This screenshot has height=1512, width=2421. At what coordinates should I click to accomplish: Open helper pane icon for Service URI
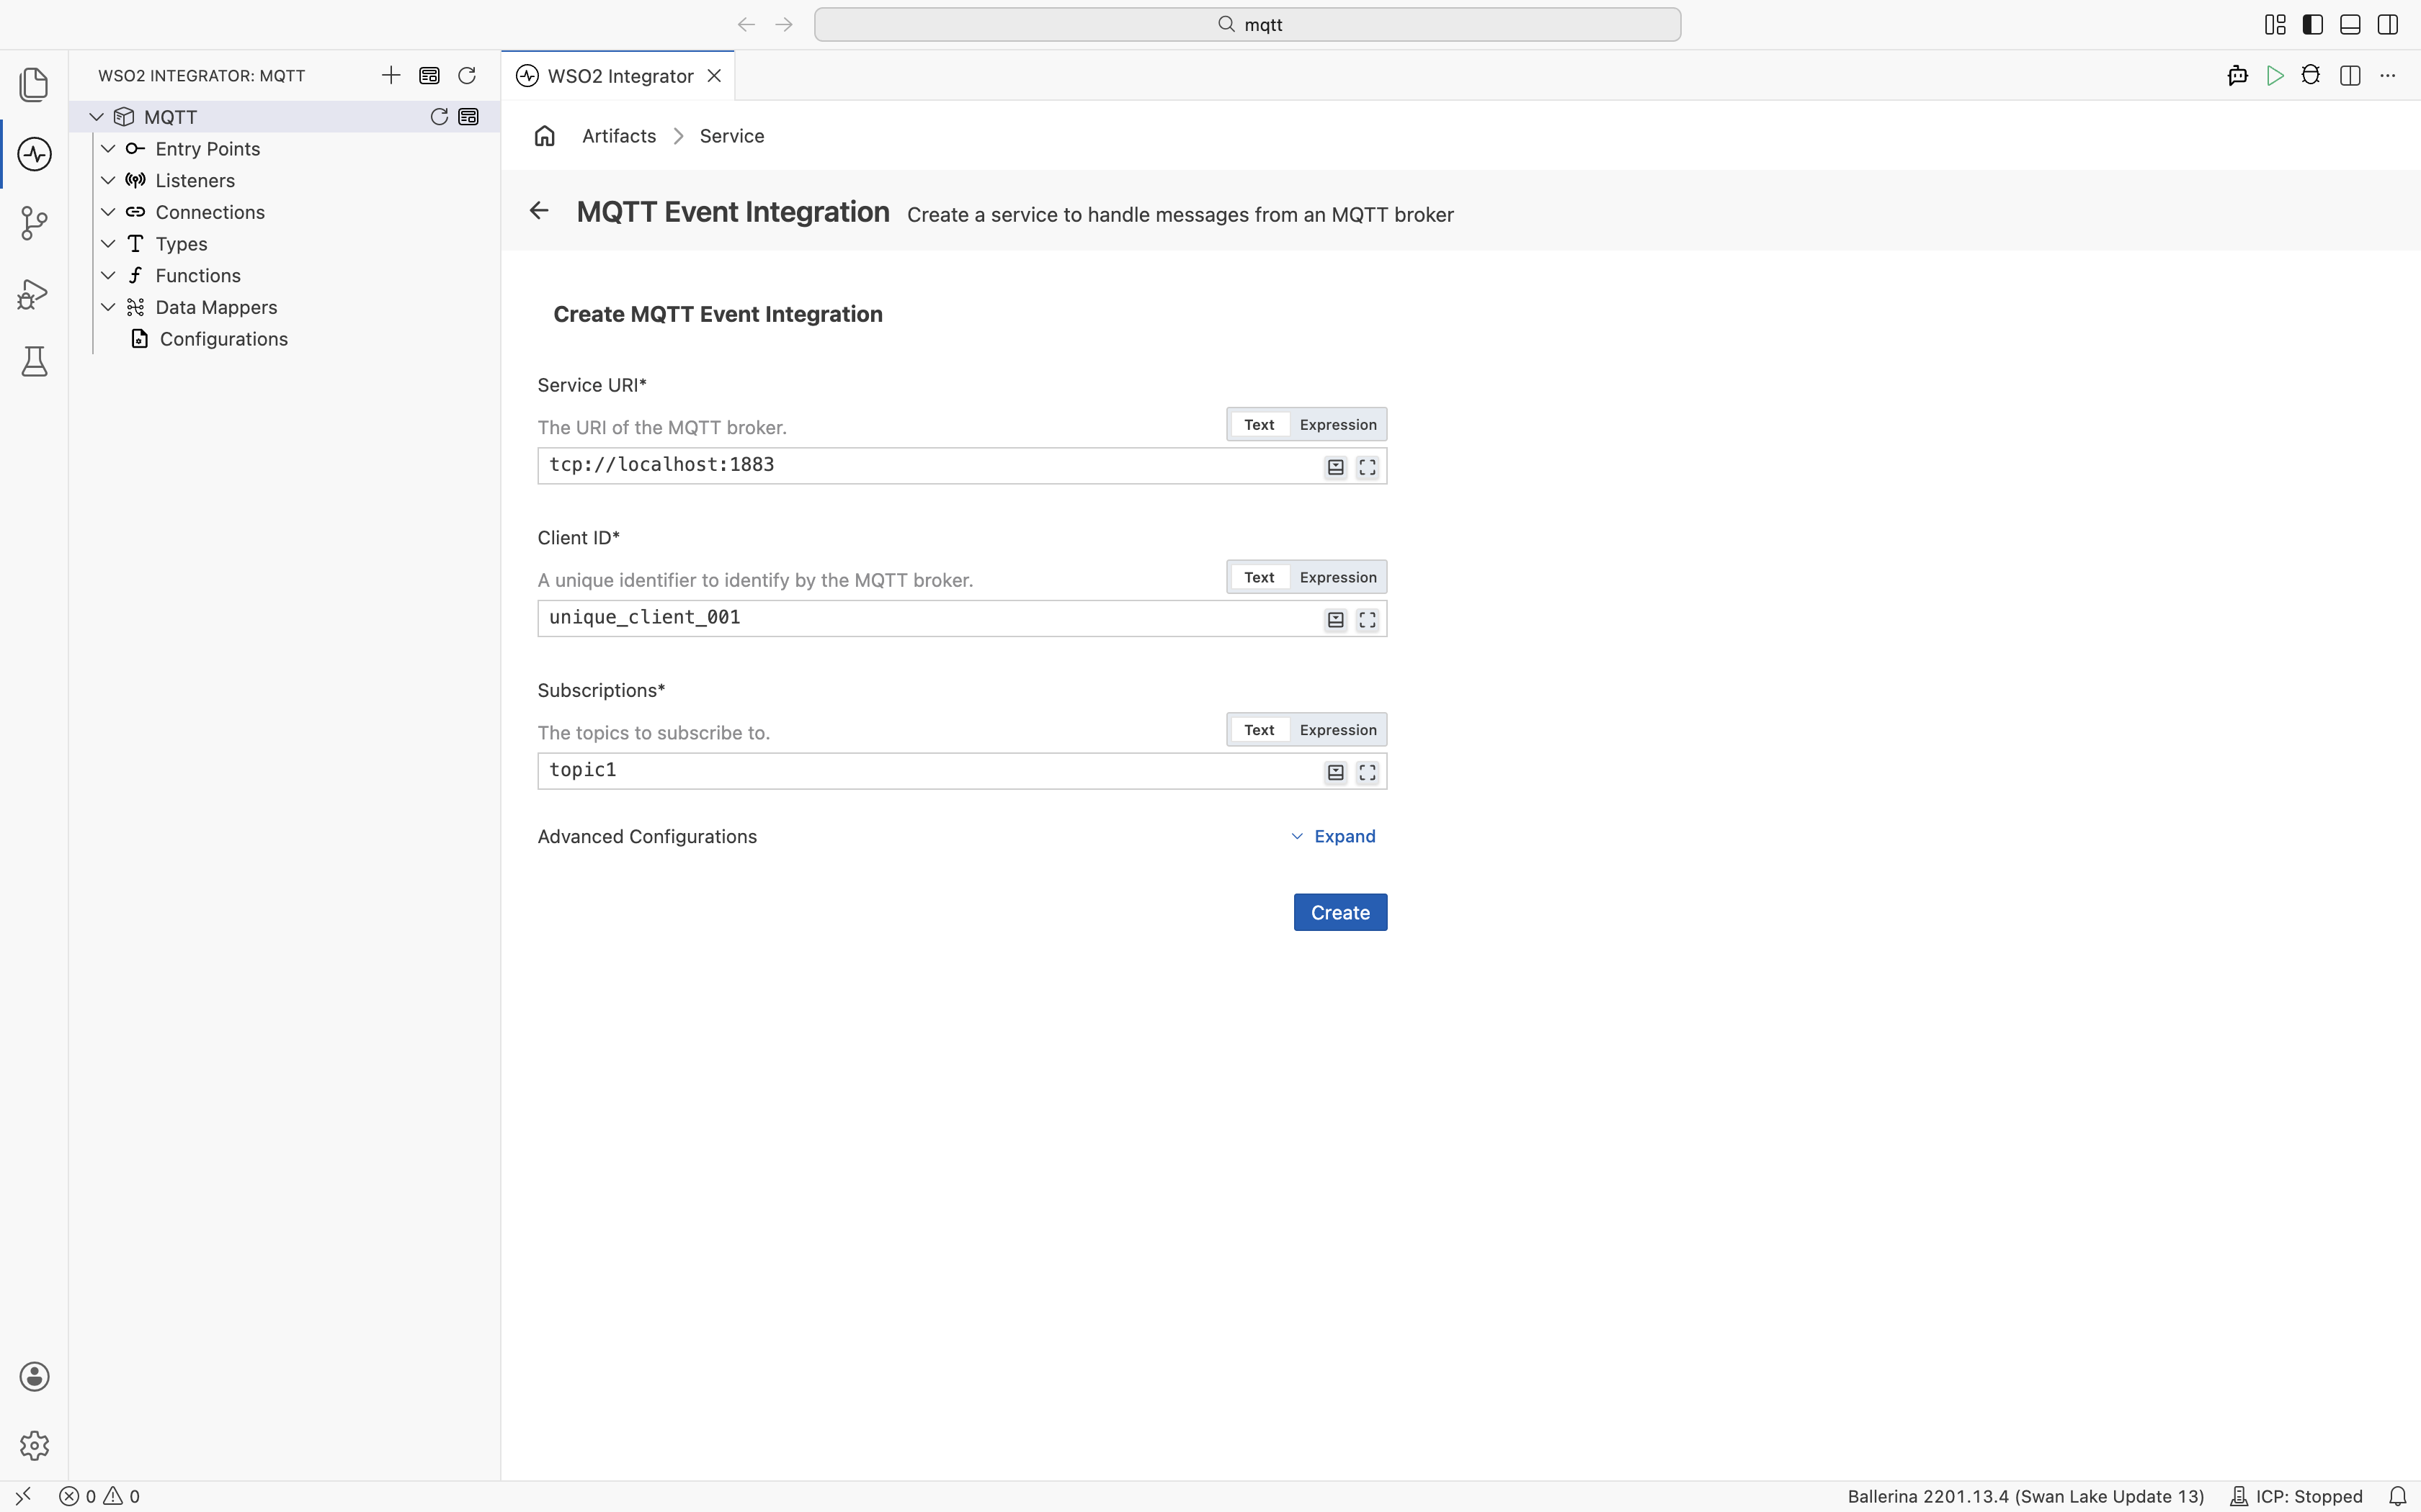coord(1336,467)
